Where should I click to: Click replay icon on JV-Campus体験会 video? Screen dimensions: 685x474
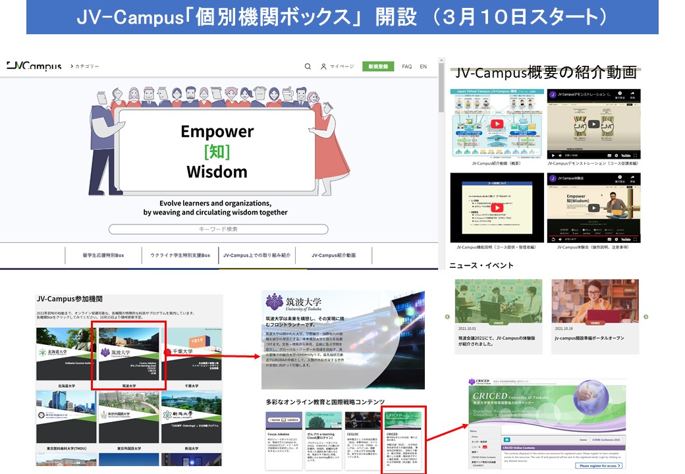tap(553, 239)
